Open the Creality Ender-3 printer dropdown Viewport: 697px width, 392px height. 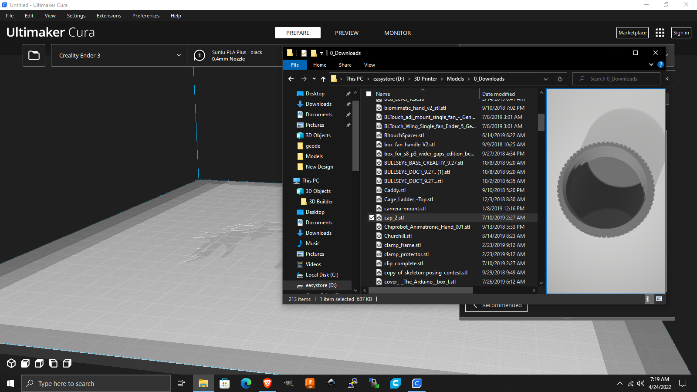tap(119, 55)
